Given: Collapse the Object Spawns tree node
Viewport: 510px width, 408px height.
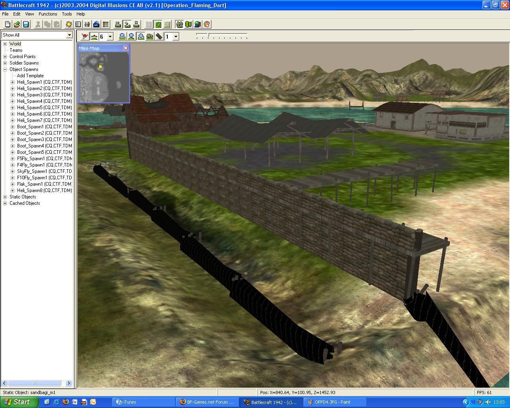Looking at the screenshot, I should [x=5, y=69].
